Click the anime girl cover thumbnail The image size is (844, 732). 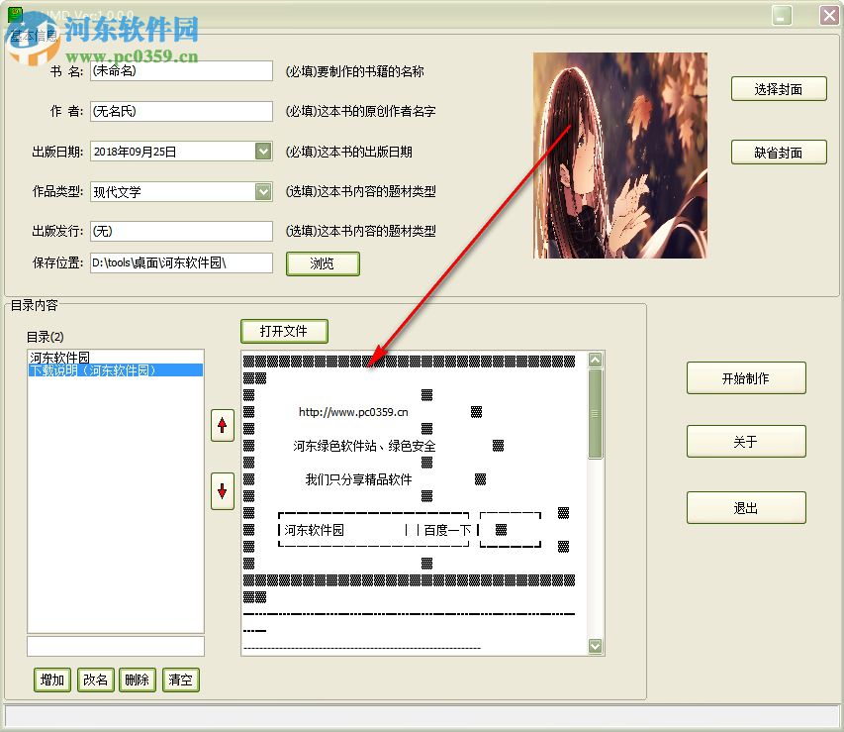(x=618, y=157)
